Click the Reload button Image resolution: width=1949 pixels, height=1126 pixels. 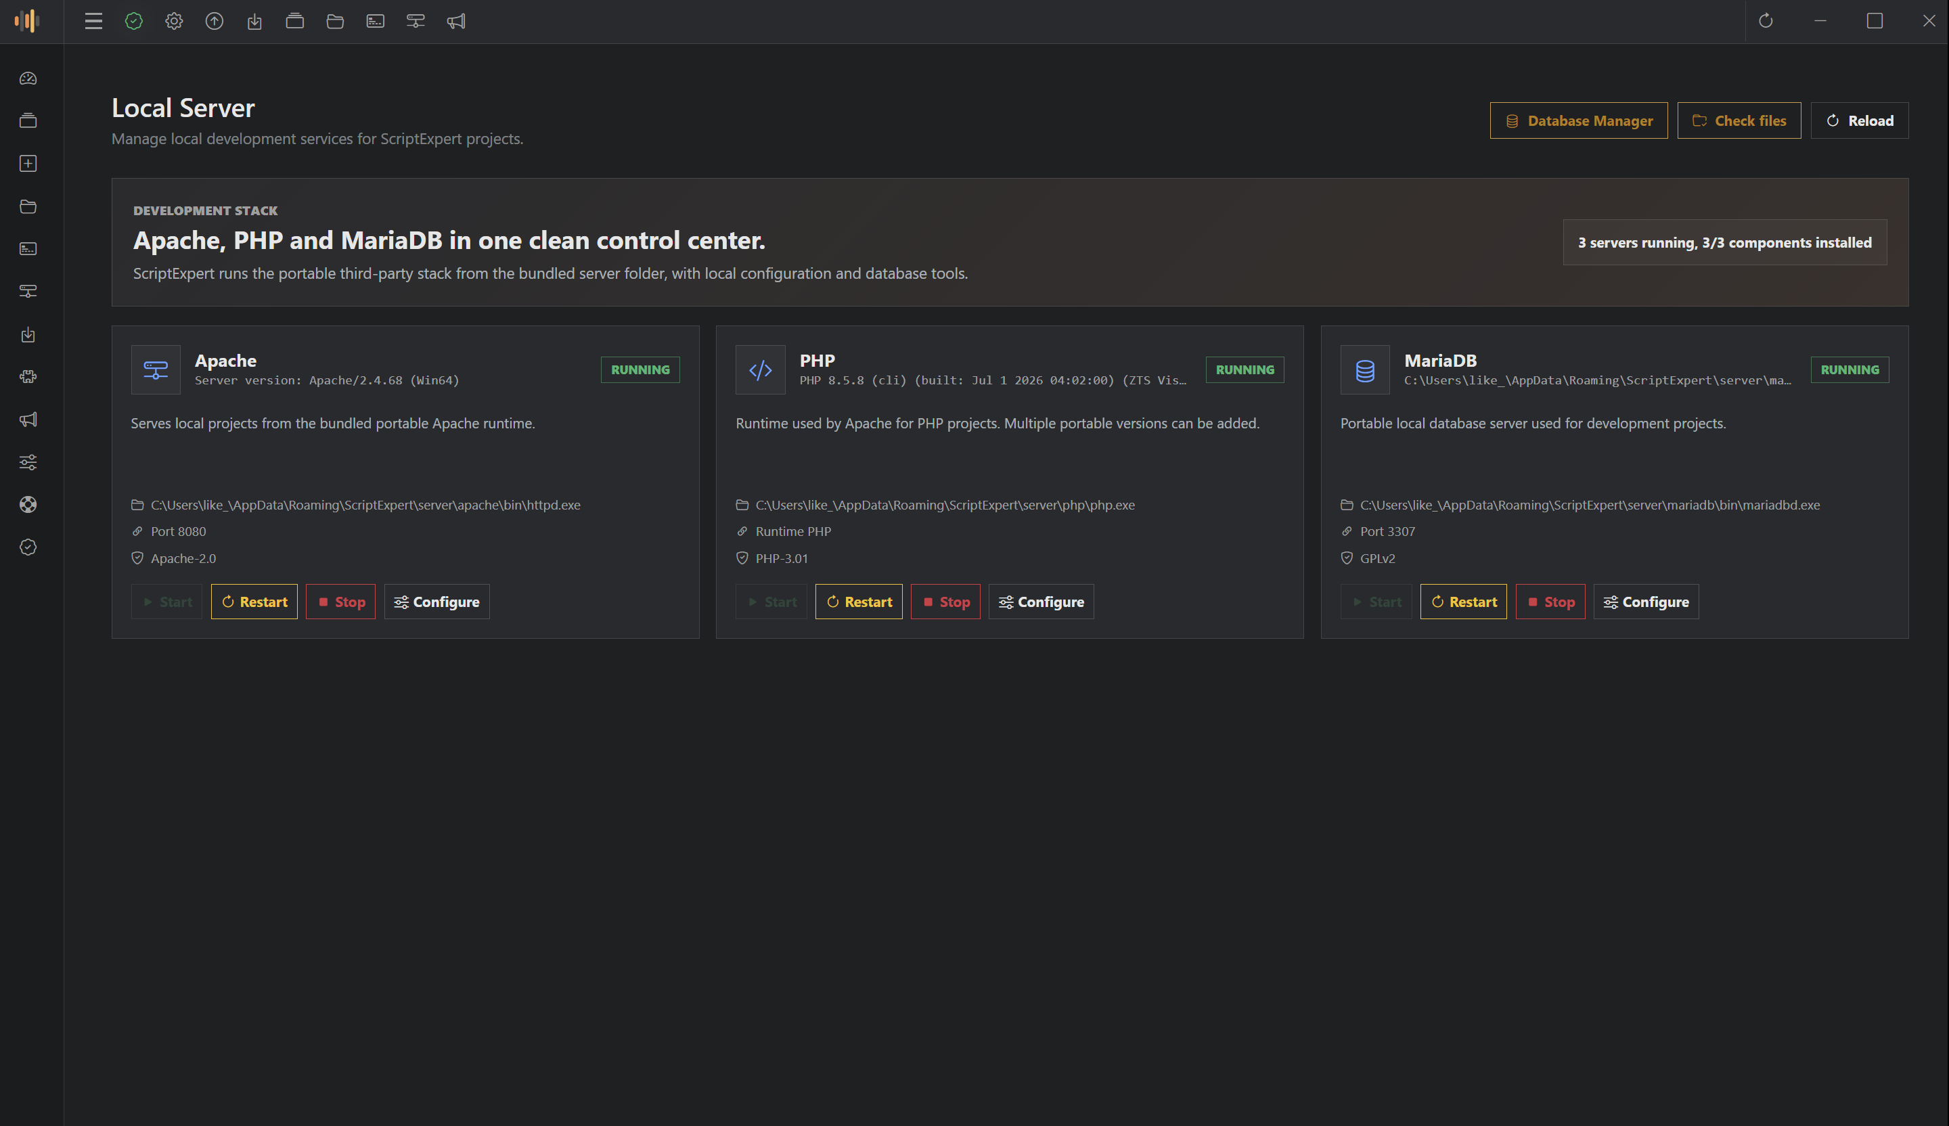point(1859,120)
